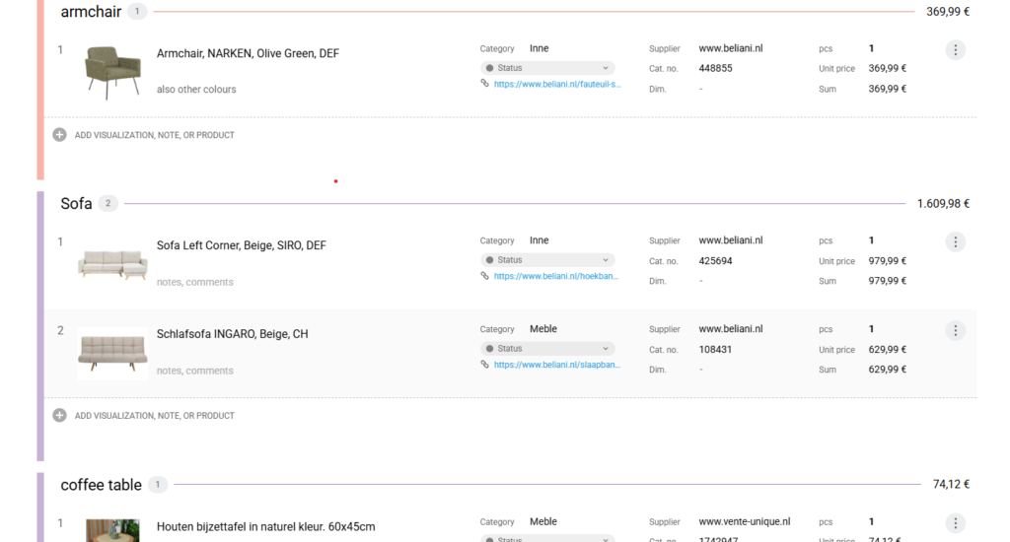Click the pink armchair section color bar
The height and width of the screenshot is (542, 1010).
tap(40, 89)
